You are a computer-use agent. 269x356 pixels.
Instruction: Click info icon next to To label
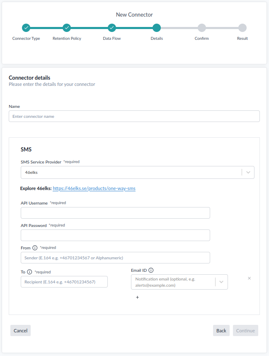(x=29, y=272)
